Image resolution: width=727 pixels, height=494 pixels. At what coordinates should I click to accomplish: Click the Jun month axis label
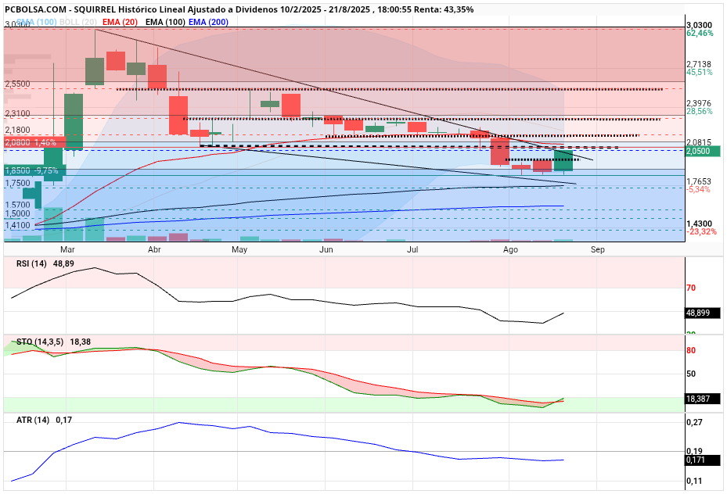(x=326, y=249)
